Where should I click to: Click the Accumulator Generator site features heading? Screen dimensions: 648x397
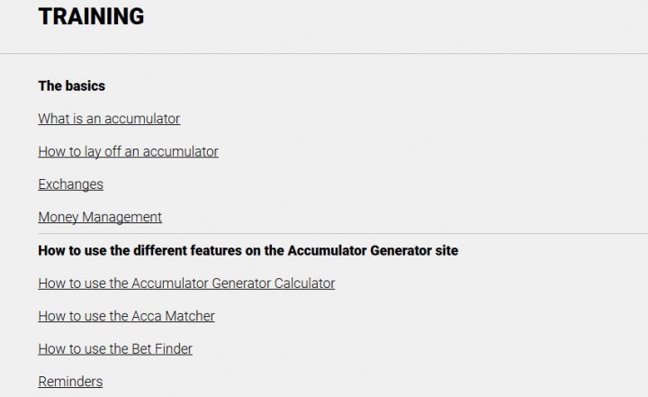tap(248, 250)
